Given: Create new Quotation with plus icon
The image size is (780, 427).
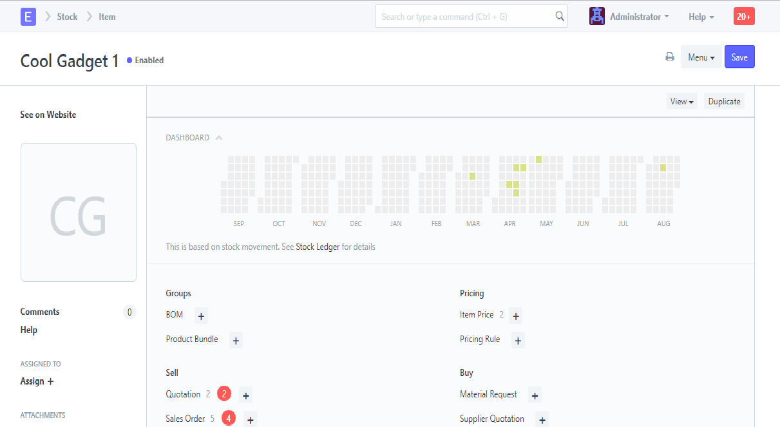Looking at the screenshot, I should click(x=245, y=395).
